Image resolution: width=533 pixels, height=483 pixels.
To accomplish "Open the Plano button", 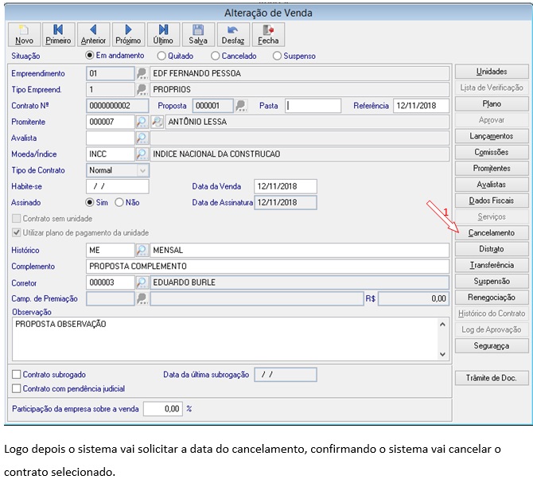I will (x=492, y=103).
